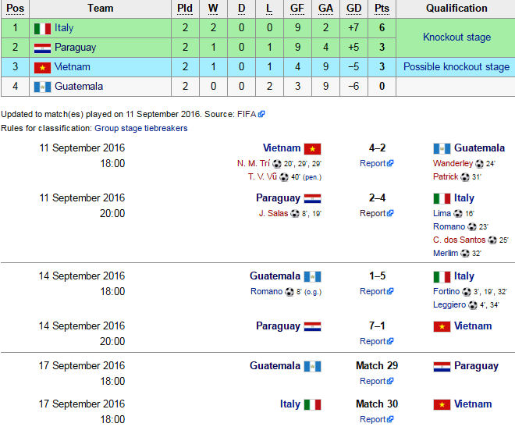Open player link N. M. Trí

pyautogui.click(x=254, y=163)
